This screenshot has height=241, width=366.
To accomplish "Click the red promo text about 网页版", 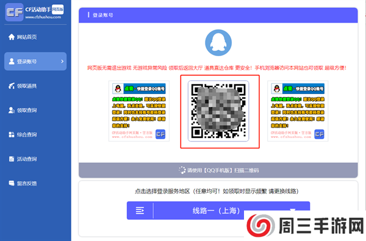I will (217, 68).
